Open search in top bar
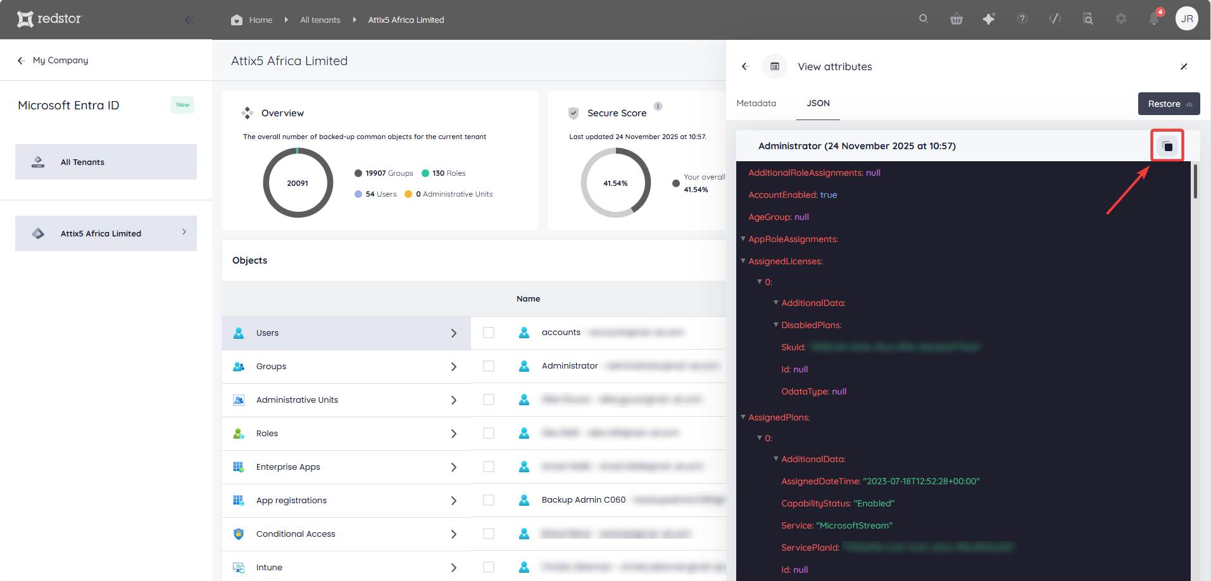 924,19
